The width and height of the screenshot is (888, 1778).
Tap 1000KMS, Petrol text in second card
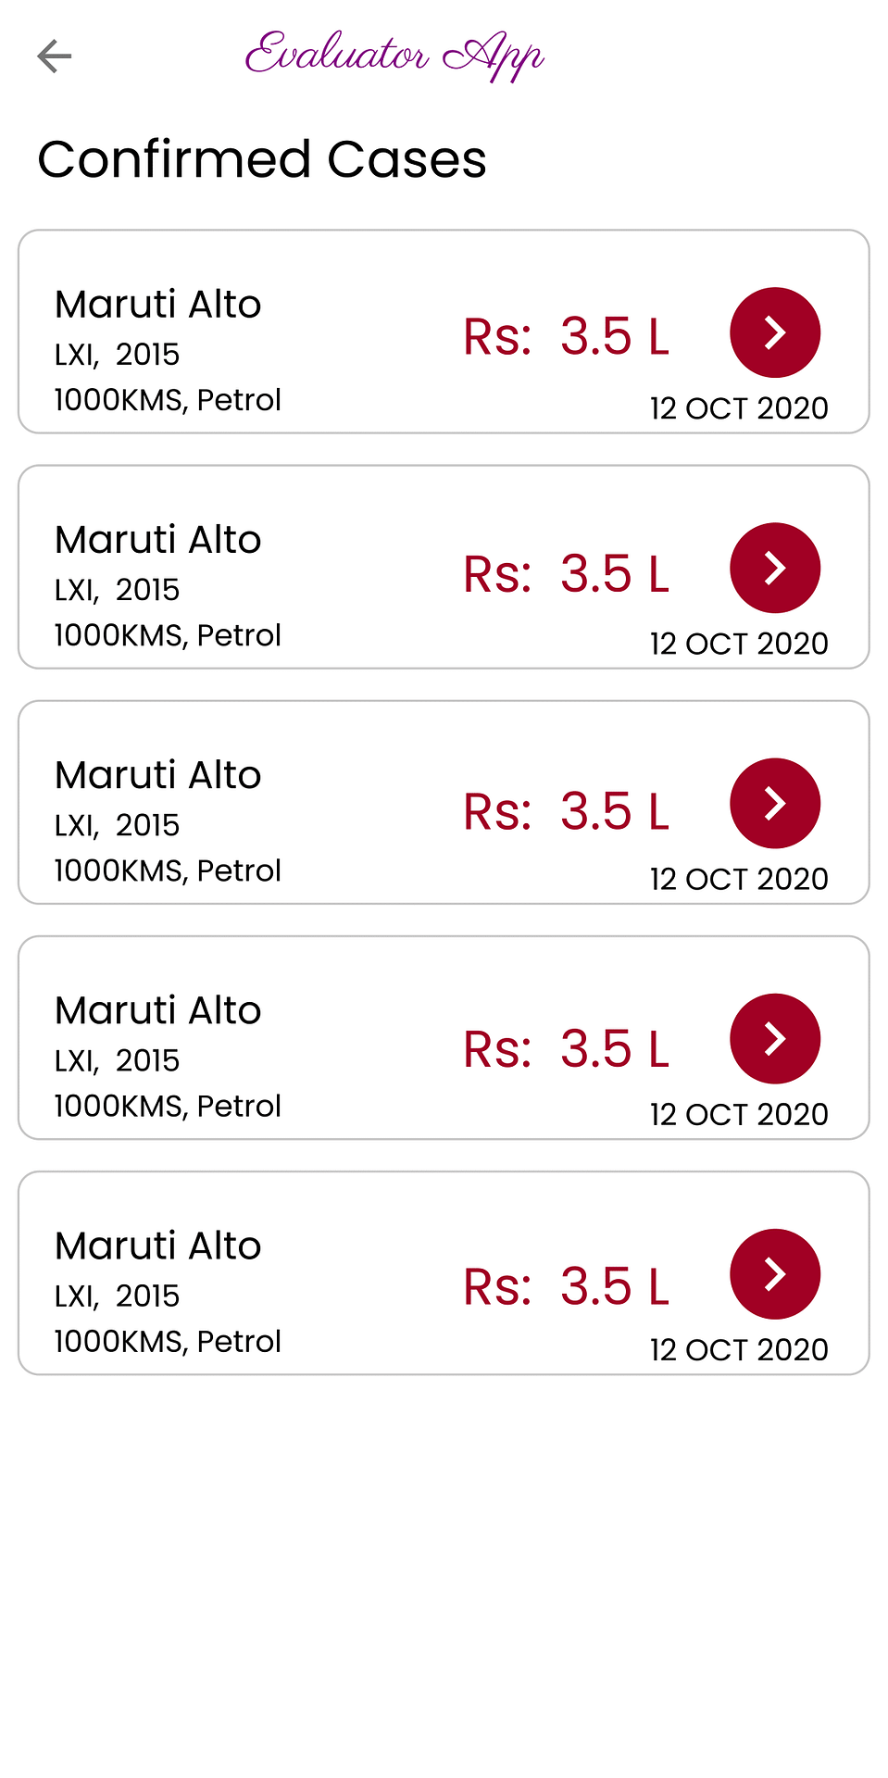[x=168, y=635]
